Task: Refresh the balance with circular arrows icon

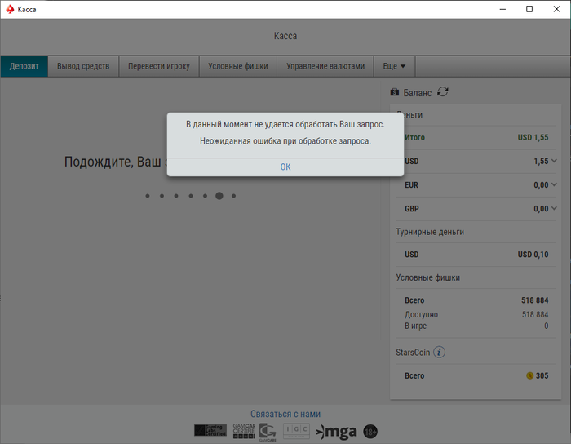Action: [x=442, y=91]
